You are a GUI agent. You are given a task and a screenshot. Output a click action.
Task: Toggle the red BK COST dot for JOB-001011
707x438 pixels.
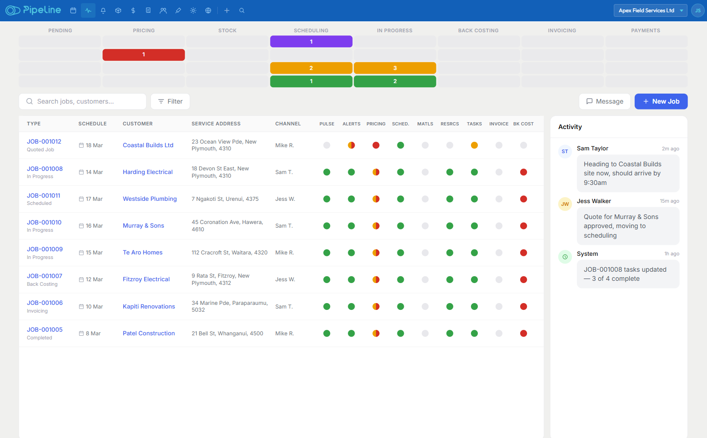(x=523, y=199)
